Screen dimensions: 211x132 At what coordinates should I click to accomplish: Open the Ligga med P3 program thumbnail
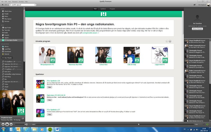160,55
